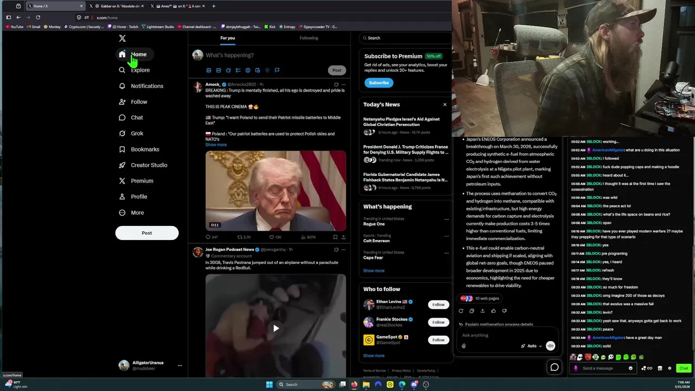Open Kick chat settings gear
Screen dimensions: 695x391
669,368
